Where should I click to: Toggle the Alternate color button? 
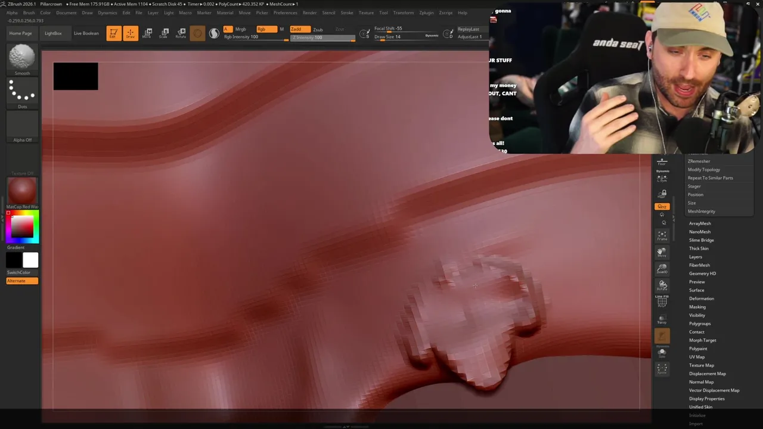click(x=22, y=281)
